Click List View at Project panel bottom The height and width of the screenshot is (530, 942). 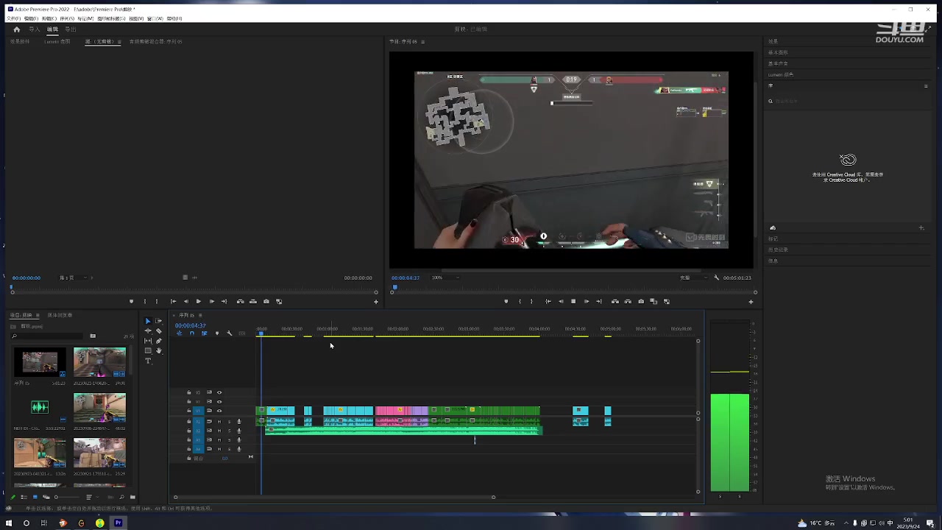(24, 497)
